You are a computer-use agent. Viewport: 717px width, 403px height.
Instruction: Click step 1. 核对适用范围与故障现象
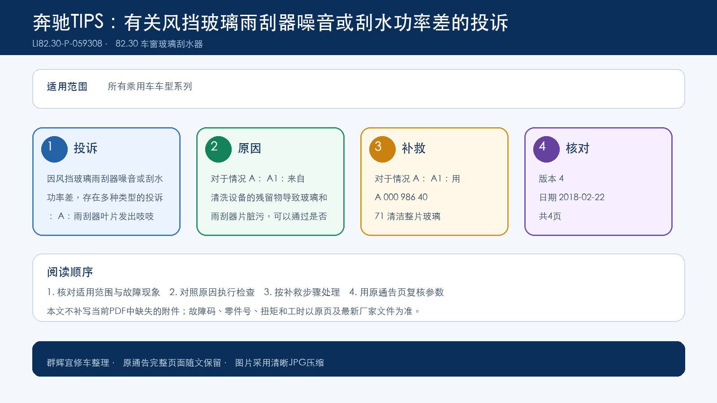tap(104, 292)
